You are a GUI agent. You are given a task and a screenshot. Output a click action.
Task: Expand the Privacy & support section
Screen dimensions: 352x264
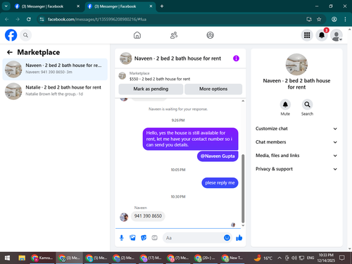[x=296, y=169]
